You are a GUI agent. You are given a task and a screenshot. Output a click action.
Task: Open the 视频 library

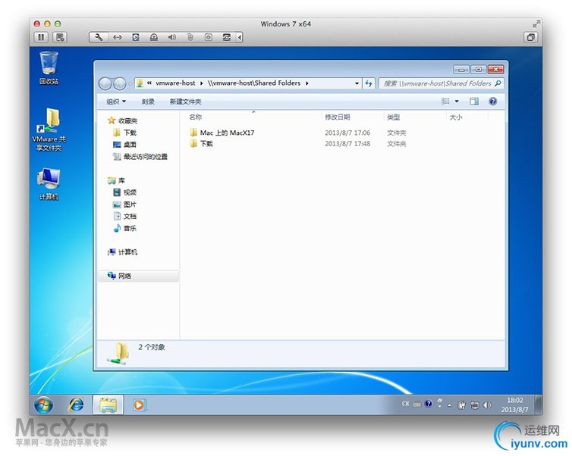[124, 192]
